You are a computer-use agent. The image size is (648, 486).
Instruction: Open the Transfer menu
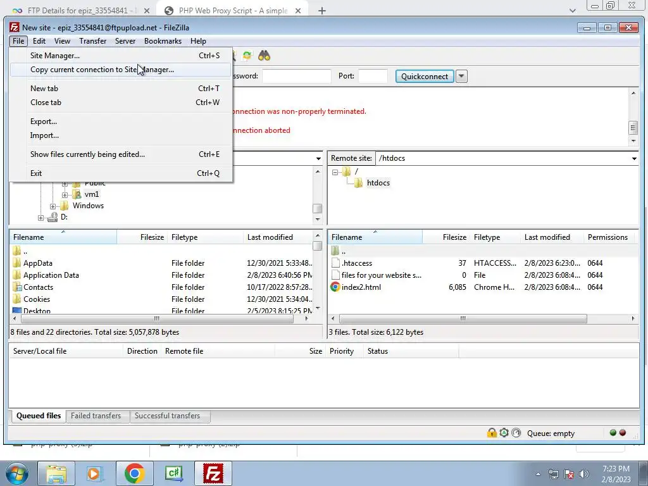[92, 41]
